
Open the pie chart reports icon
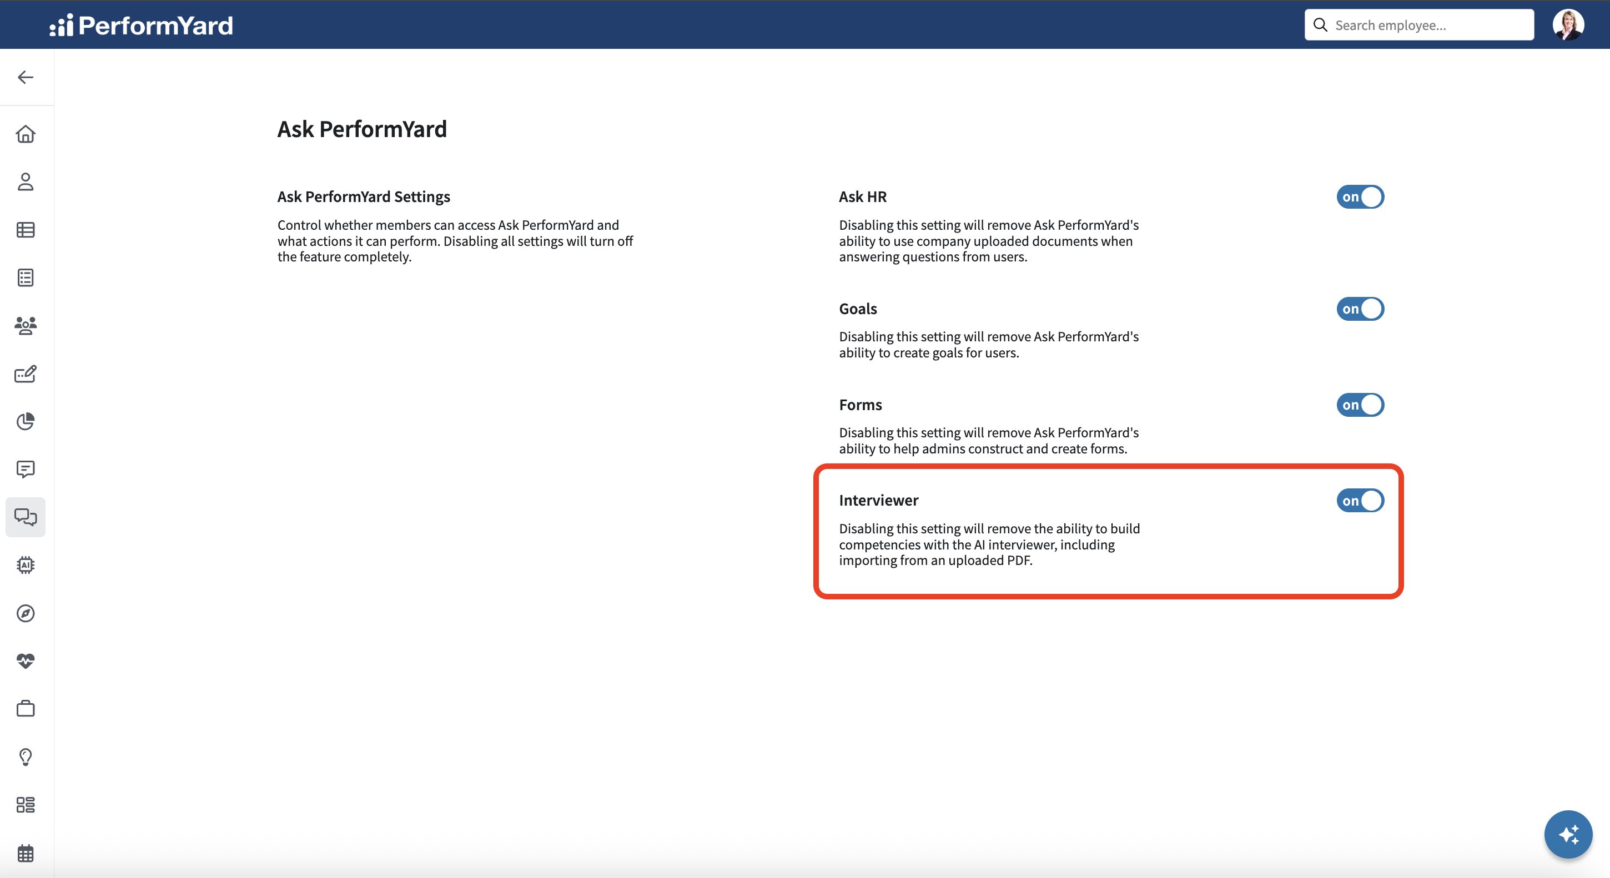click(26, 421)
